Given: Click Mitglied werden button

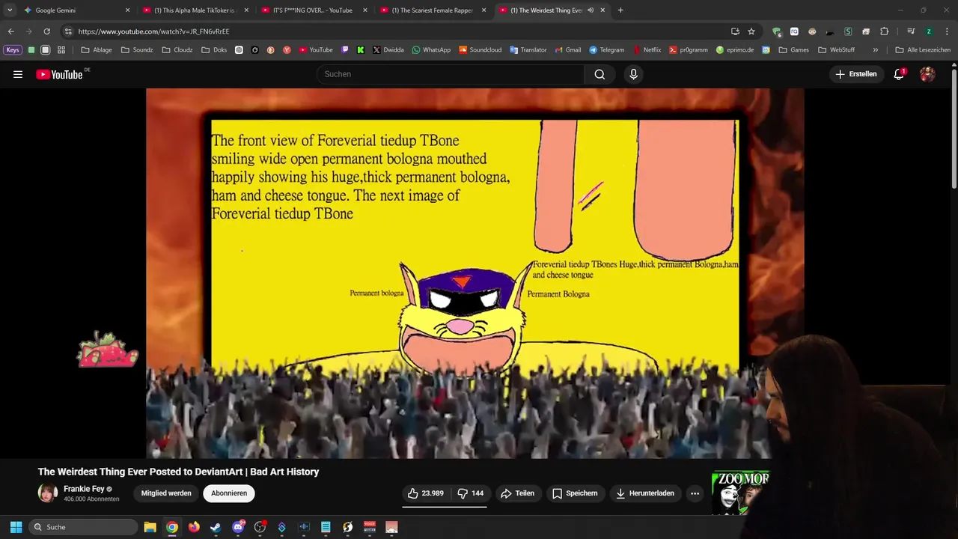Looking at the screenshot, I should (166, 493).
